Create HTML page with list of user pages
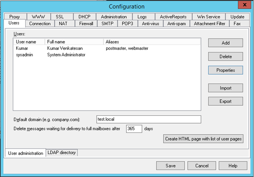 click(x=203, y=139)
